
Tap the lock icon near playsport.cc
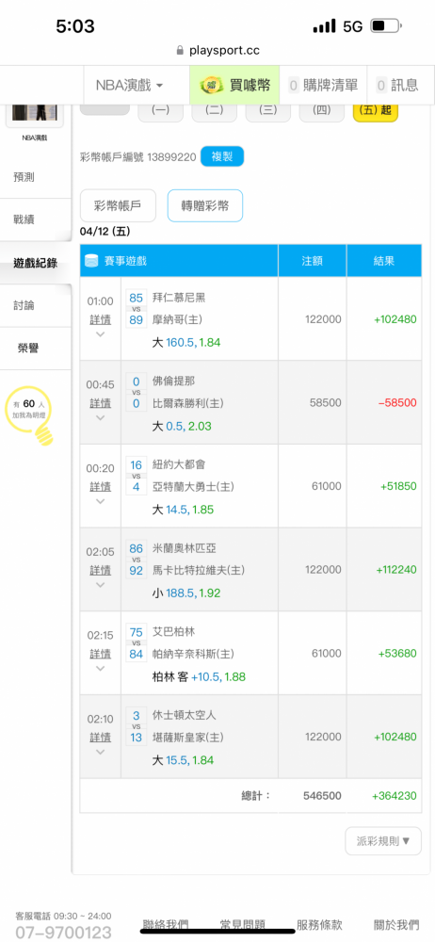(x=180, y=51)
